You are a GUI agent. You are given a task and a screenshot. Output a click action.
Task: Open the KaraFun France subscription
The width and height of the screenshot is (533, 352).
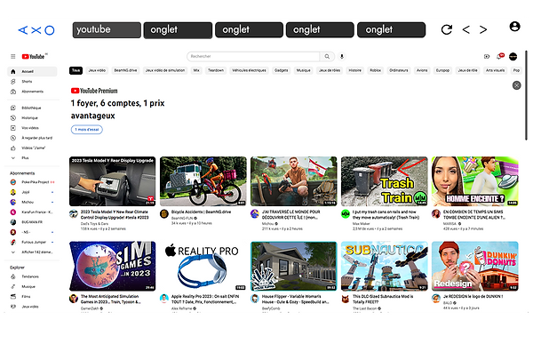point(32,212)
